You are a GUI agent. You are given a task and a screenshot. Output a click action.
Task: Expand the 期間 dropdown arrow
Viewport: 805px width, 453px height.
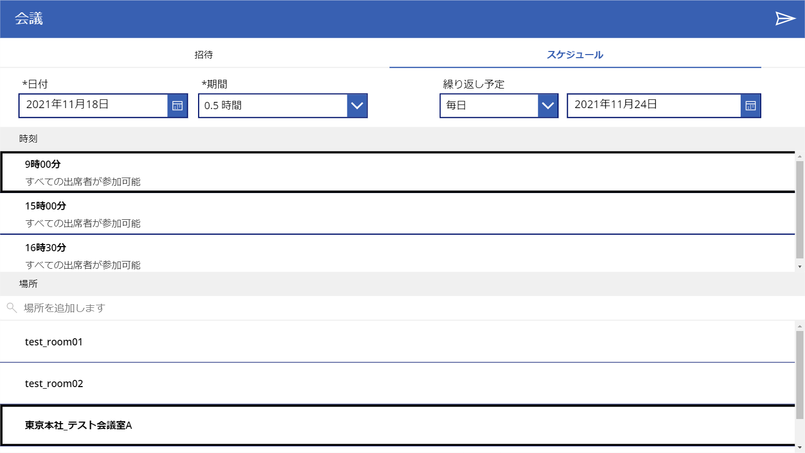[357, 106]
